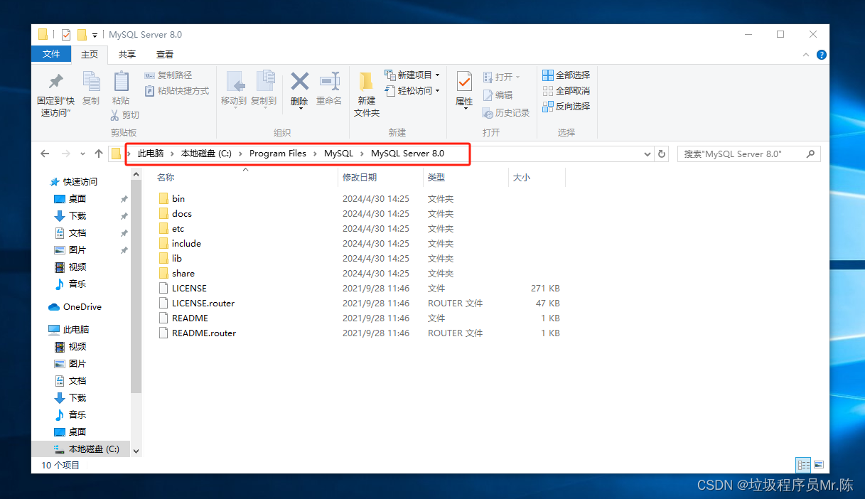Switch to details view icon
865x499 pixels.
pos(803,465)
